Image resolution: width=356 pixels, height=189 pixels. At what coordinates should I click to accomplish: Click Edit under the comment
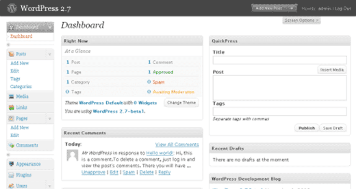click(x=114, y=172)
